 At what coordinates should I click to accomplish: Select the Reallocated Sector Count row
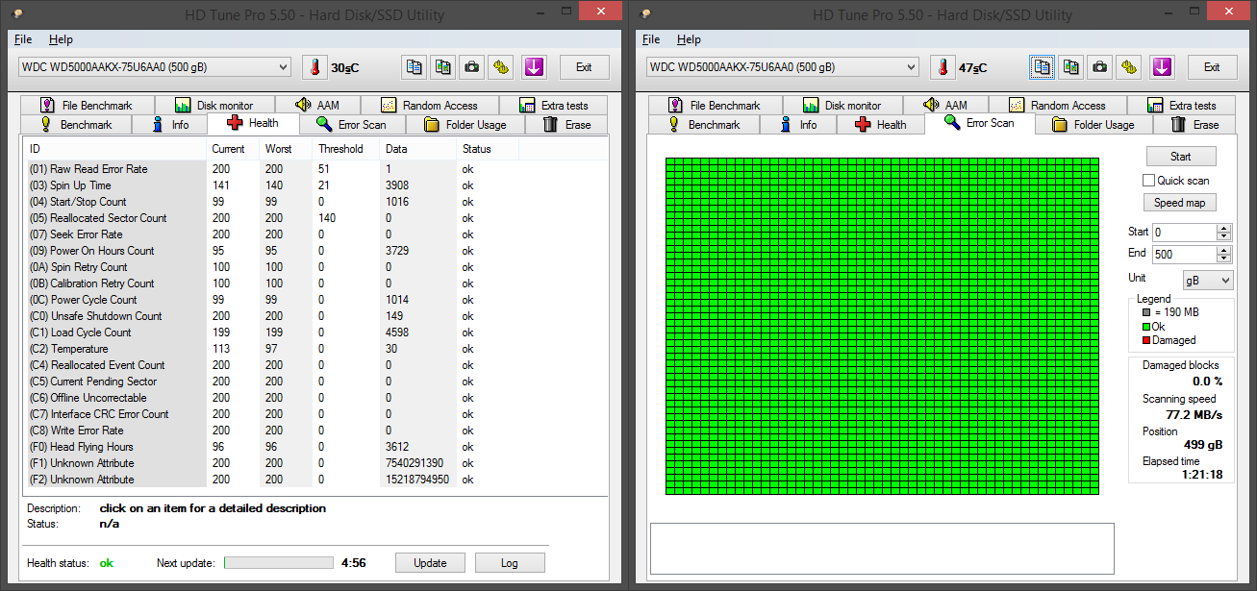[x=314, y=218]
